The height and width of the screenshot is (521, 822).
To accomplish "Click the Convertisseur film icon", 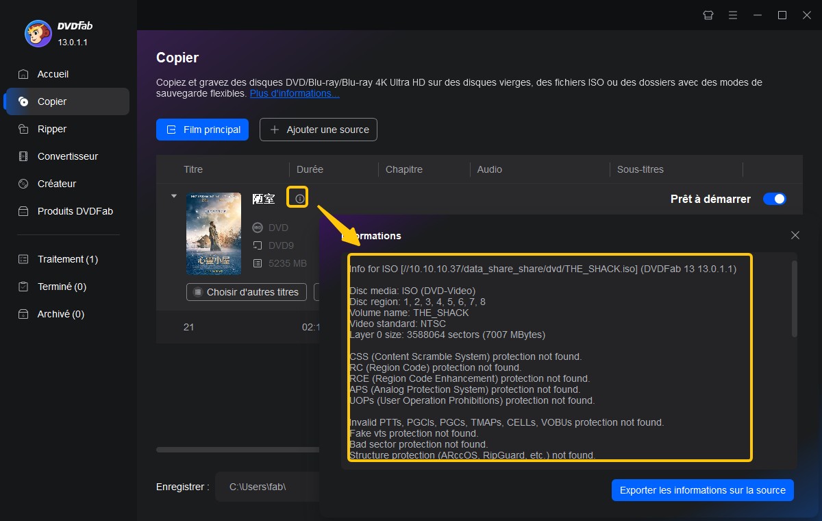I will (x=23, y=156).
